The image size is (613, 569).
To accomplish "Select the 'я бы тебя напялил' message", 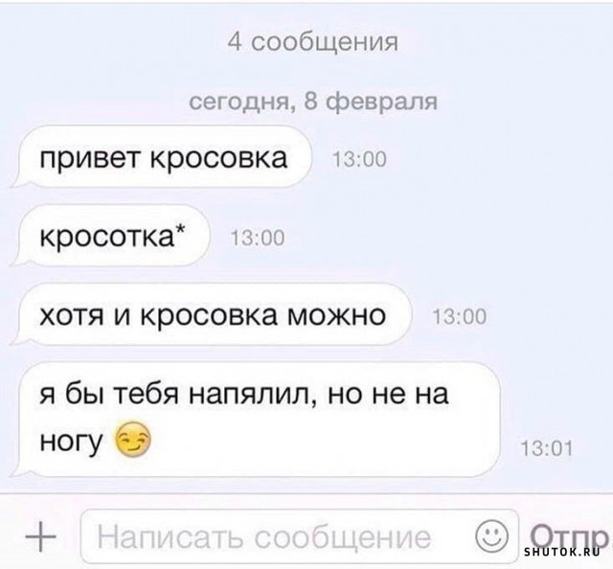I will pos(257,420).
